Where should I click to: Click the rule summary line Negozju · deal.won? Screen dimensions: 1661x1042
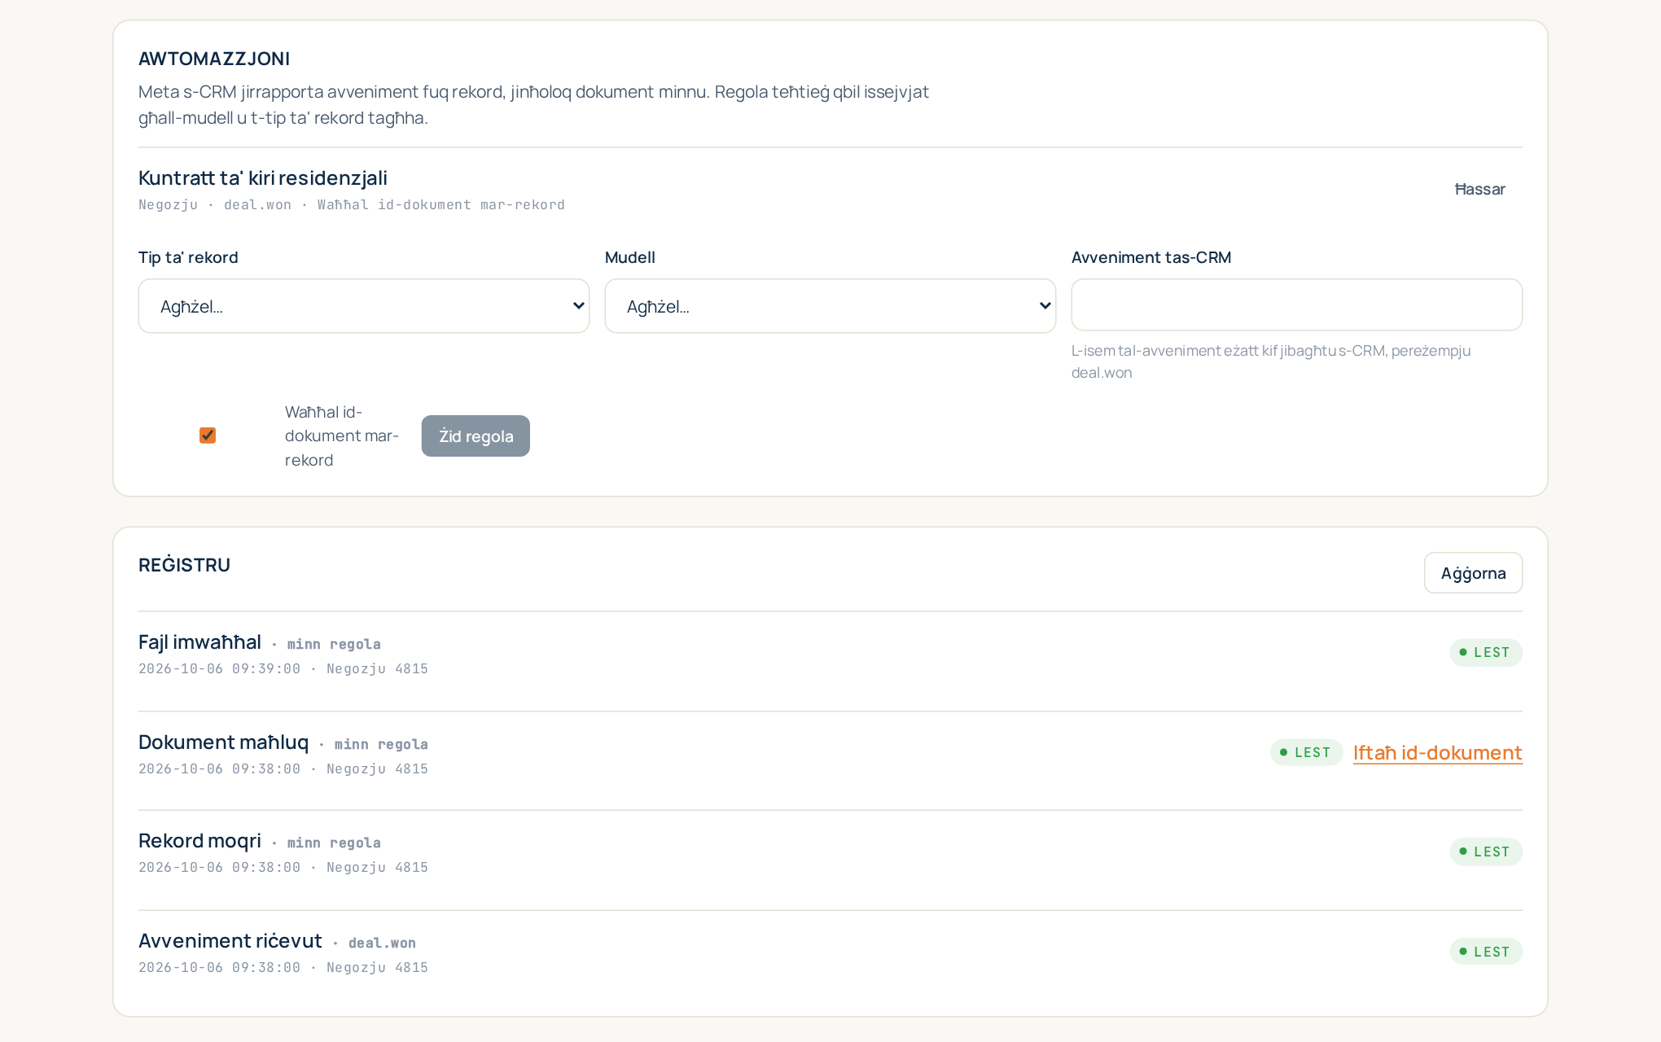(x=352, y=204)
